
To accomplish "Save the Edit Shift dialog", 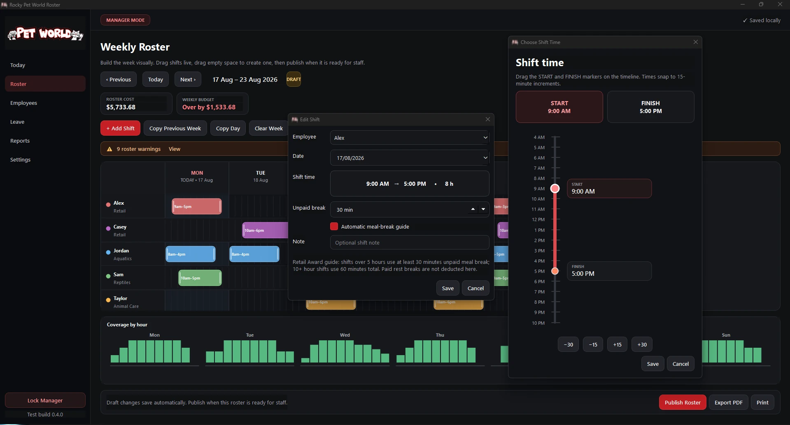I will (447, 288).
